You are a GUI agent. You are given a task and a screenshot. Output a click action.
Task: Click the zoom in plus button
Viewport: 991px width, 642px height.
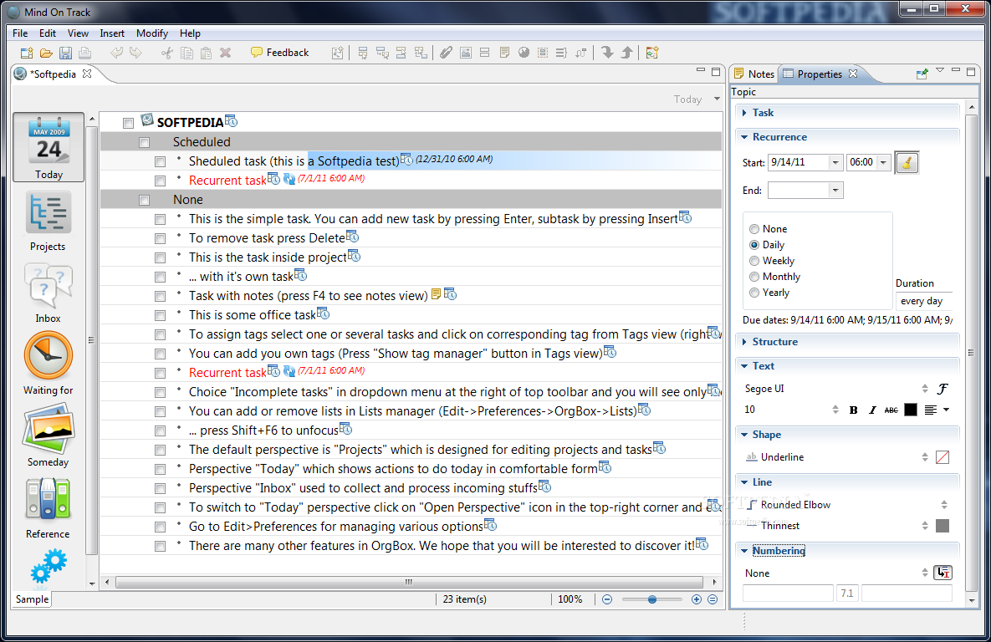click(x=697, y=599)
